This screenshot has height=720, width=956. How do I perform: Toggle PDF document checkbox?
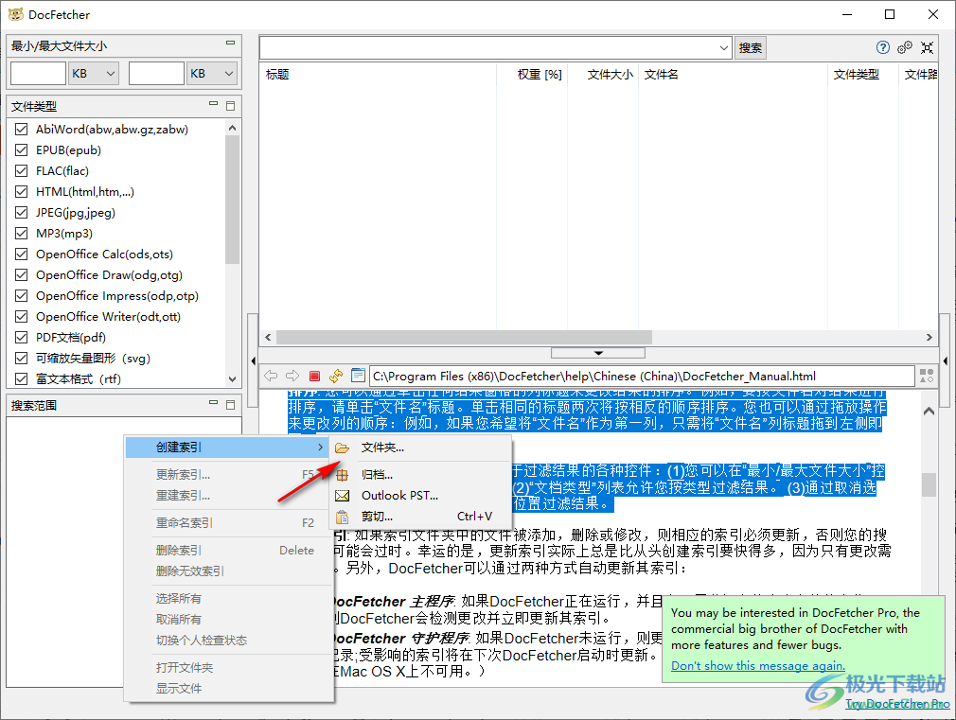22,337
